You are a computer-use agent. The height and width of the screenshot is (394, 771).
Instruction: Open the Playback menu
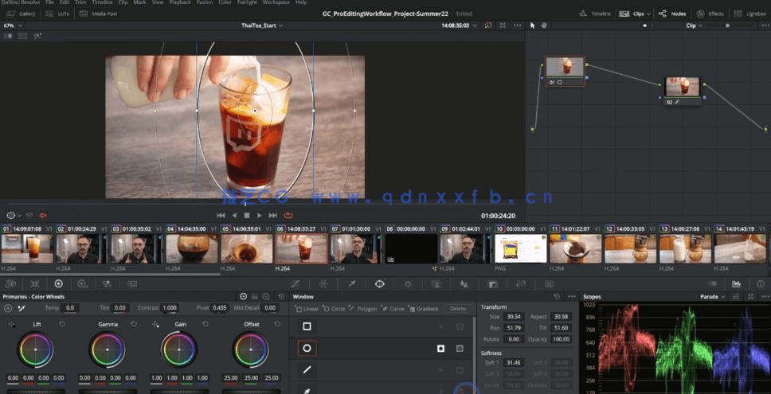180,2
